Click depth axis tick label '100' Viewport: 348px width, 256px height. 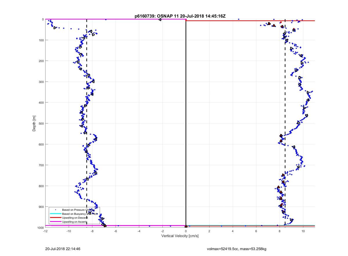pyautogui.click(x=41, y=40)
